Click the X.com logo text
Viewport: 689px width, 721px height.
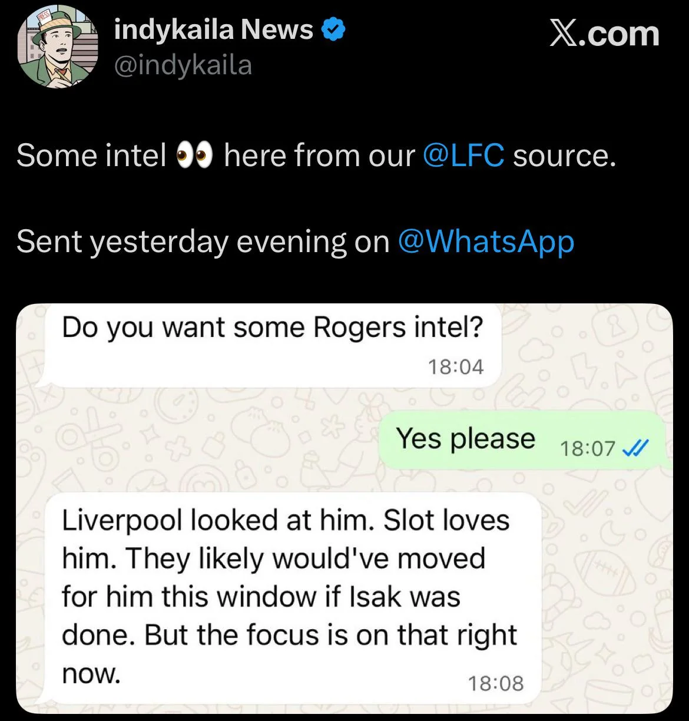604,34
